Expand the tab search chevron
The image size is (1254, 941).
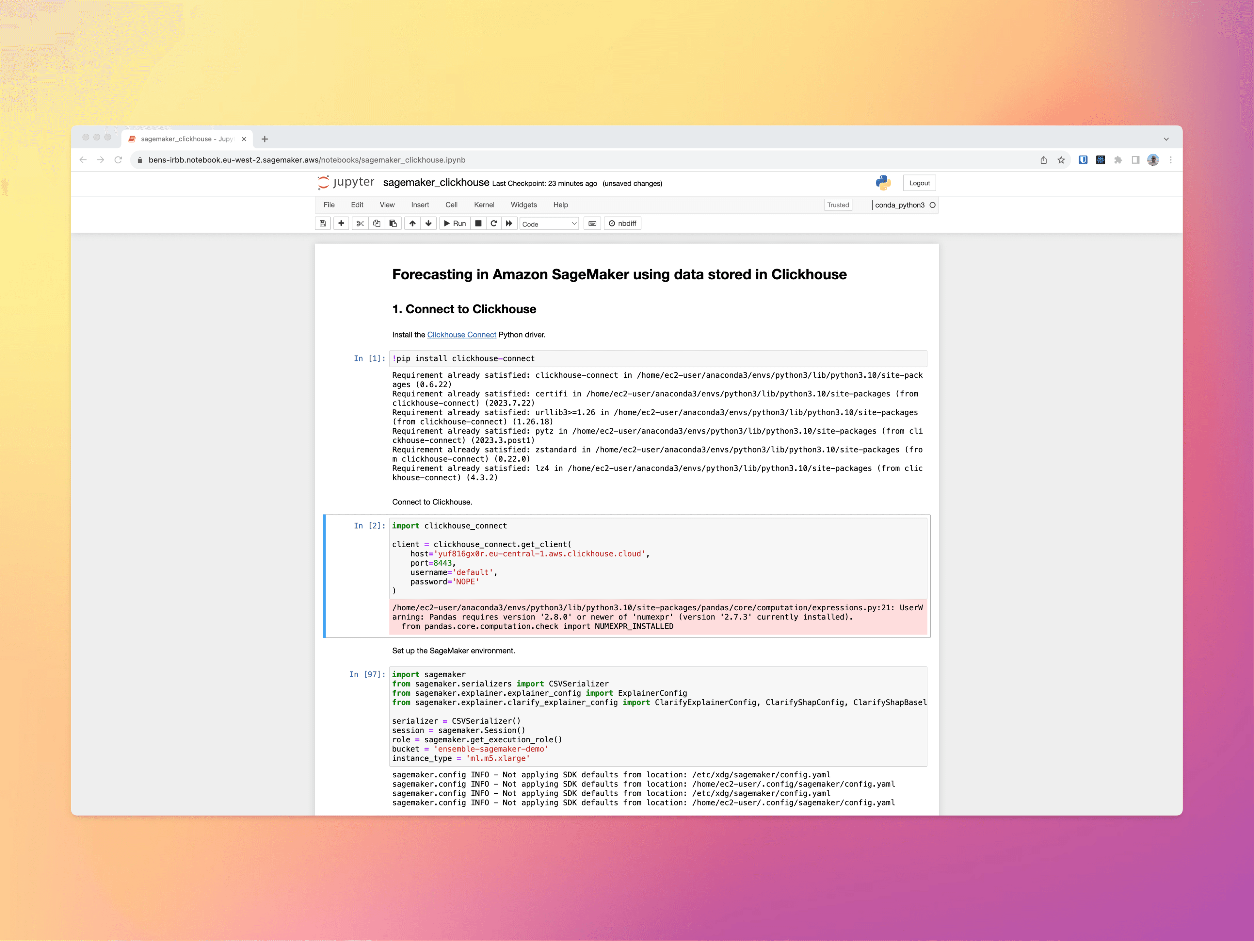coord(1166,139)
